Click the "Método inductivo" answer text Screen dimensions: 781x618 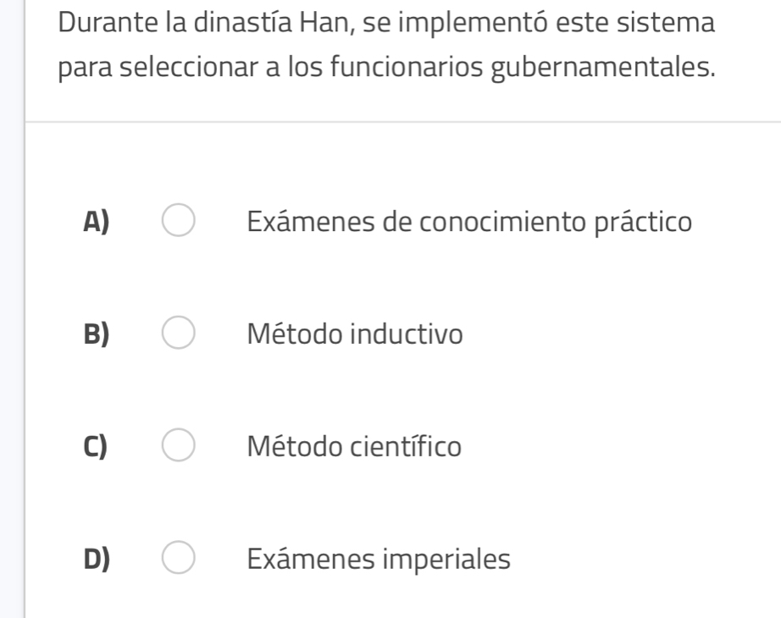[x=355, y=334]
